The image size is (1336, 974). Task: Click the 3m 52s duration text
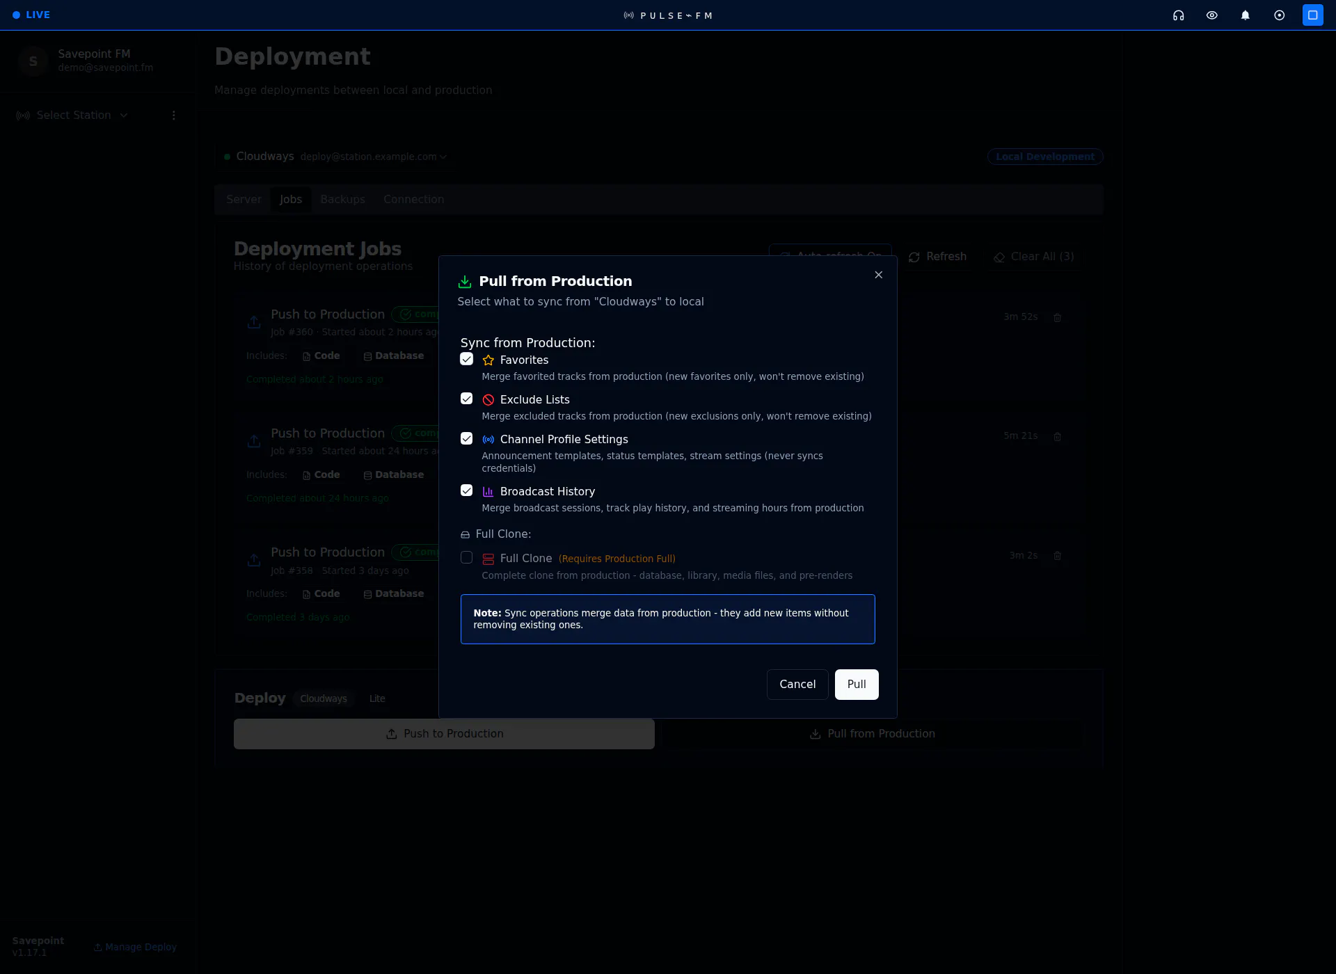click(1020, 317)
